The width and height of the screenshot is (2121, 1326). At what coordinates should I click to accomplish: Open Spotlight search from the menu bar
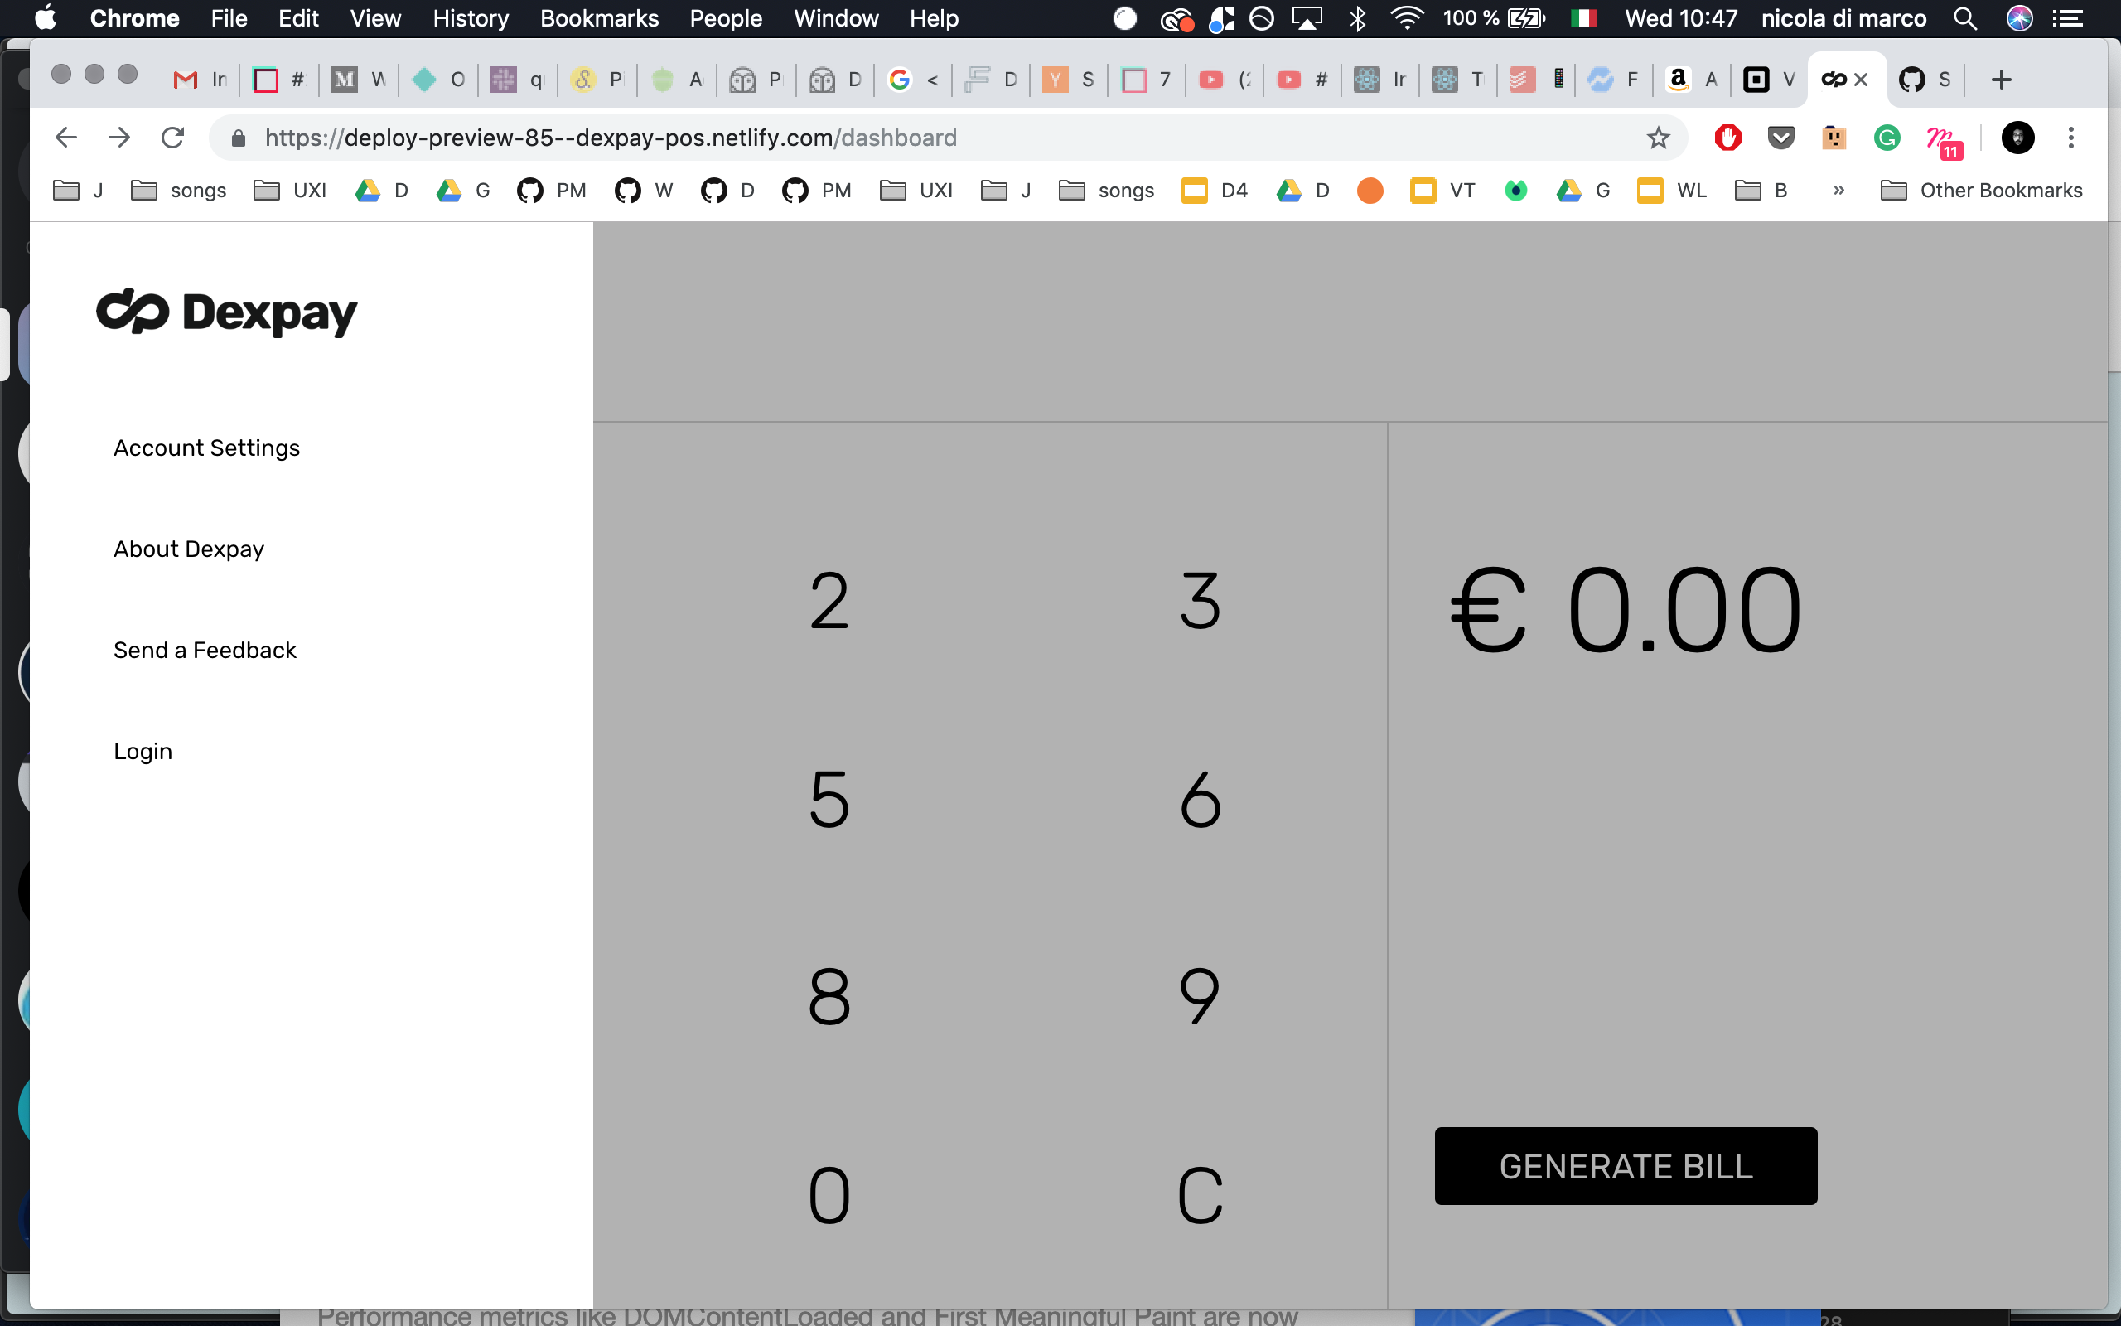(1965, 18)
